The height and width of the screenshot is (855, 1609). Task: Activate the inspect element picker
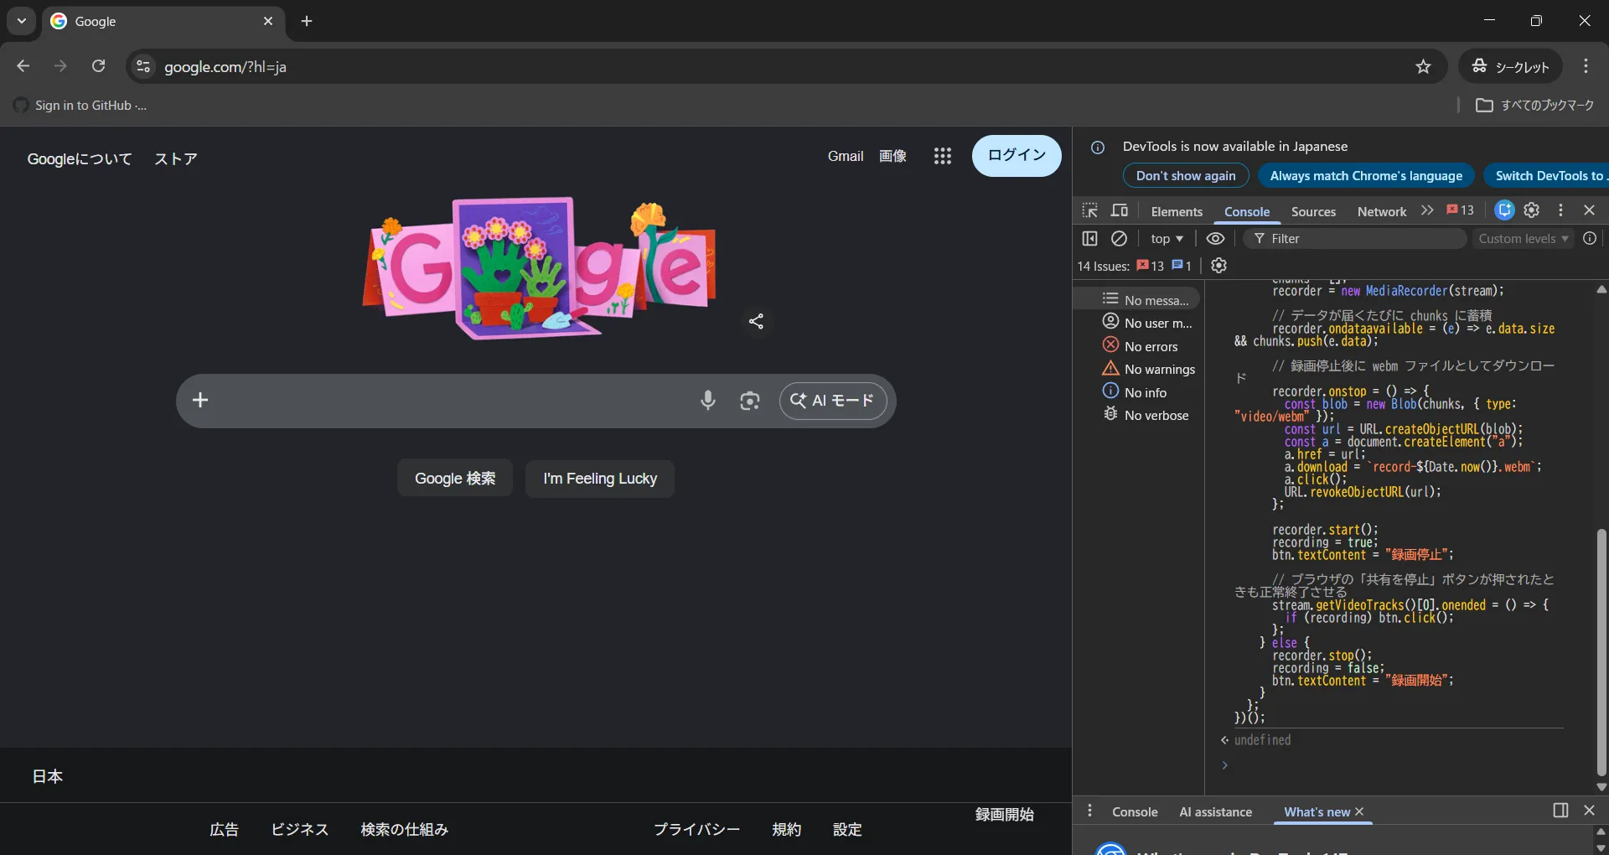[1089, 210]
